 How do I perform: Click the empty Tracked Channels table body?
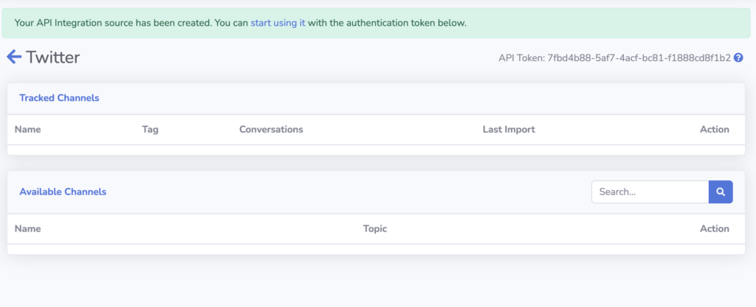(376, 150)
